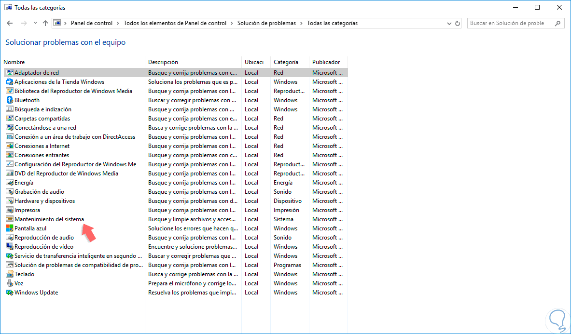The width and height of the screenshot is (571, 334).
Task: Click the Hardware y dispositivos icon
Action: tap(10, 201)
